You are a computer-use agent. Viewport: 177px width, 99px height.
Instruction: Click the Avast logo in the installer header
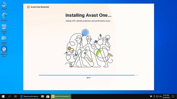coord(28,7)
